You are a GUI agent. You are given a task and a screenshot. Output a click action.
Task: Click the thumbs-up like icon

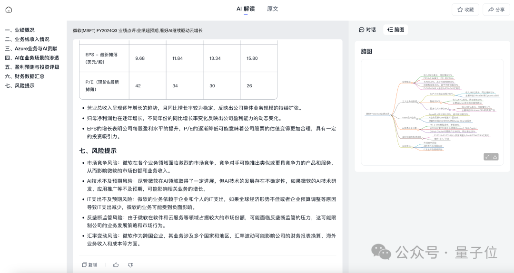coord(116,265)
